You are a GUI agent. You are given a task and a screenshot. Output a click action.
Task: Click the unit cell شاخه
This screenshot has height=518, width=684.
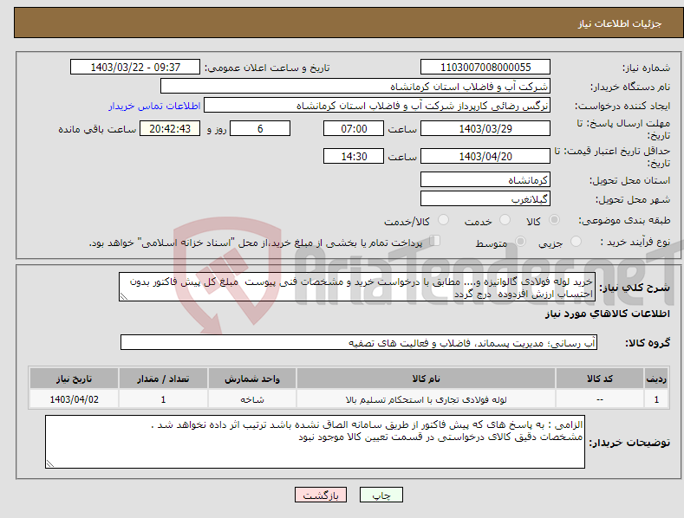(252, 399)
